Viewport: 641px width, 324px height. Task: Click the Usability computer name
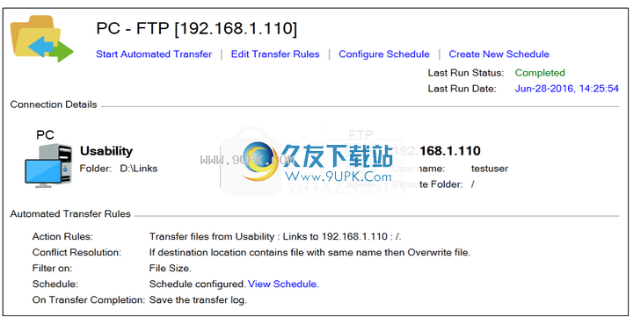coord(106,151)
